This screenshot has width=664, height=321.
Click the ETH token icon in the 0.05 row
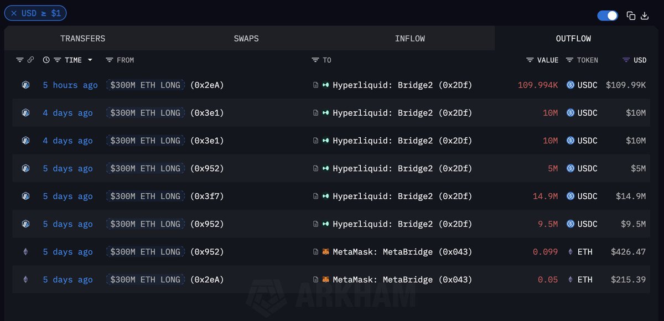570,279
